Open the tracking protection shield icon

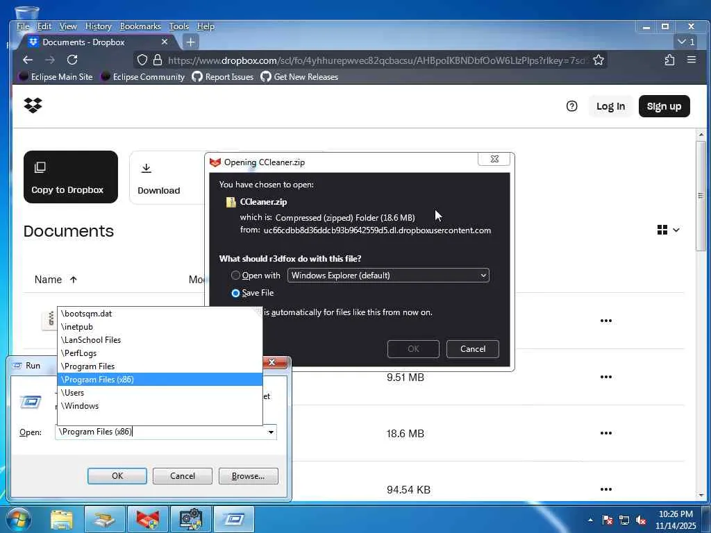142,60
